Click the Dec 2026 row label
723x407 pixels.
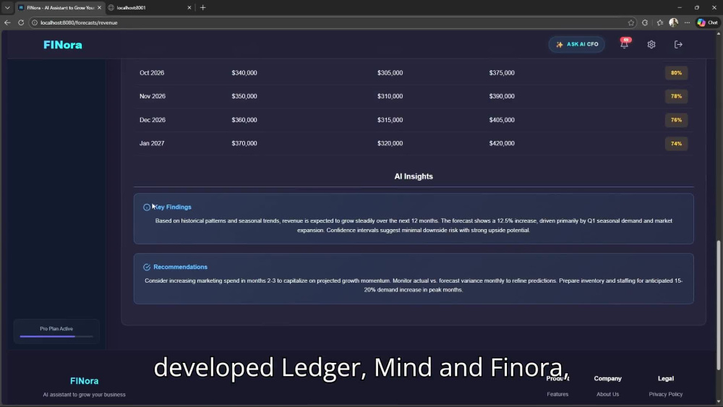point(152,120)
